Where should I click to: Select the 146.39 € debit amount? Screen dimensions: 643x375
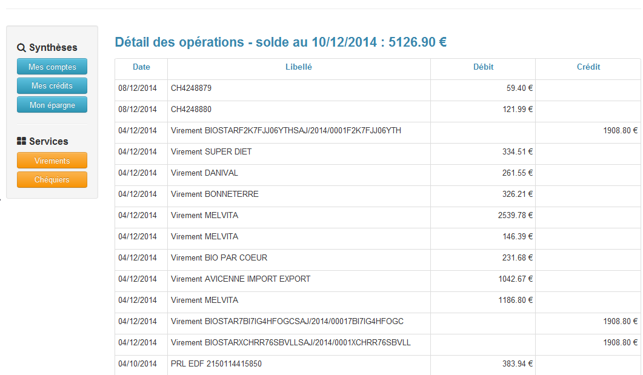[x=518, y=236]
